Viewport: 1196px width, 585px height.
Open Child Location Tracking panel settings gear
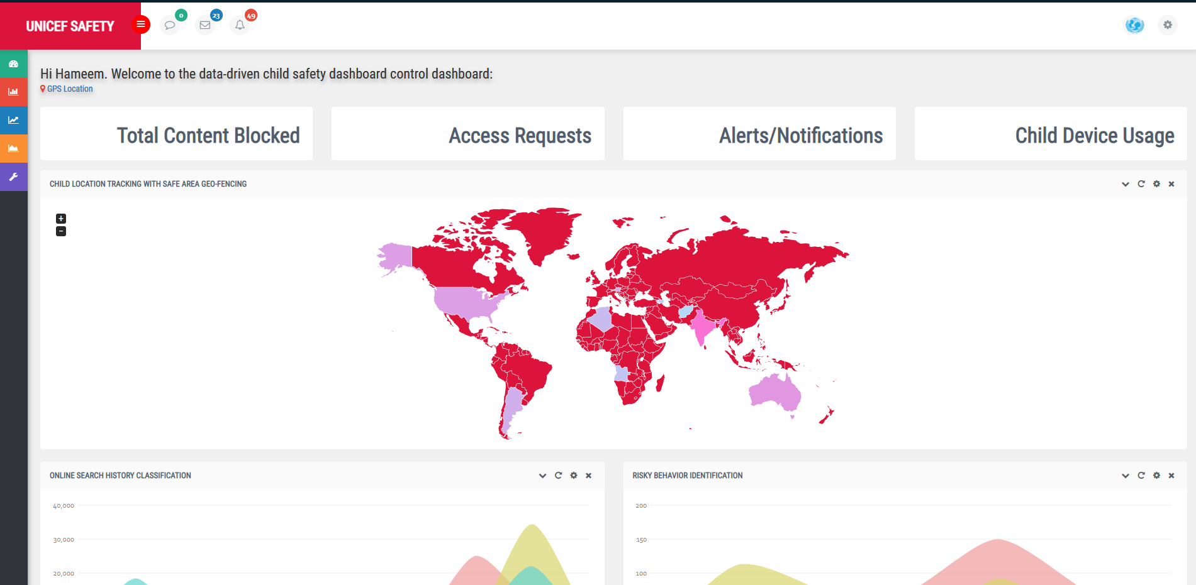[1156, 184]
